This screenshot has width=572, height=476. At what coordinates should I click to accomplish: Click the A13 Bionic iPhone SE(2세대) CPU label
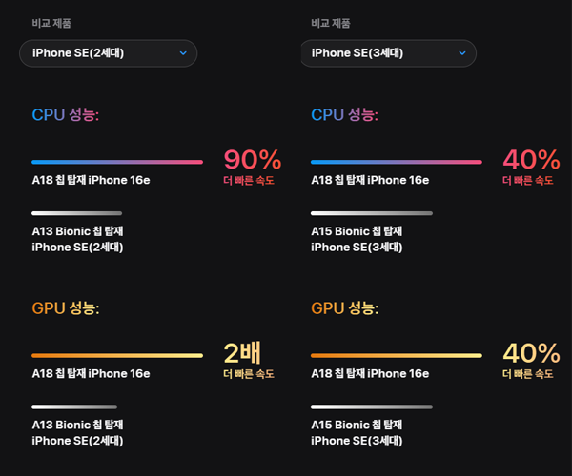click(77, 239)
